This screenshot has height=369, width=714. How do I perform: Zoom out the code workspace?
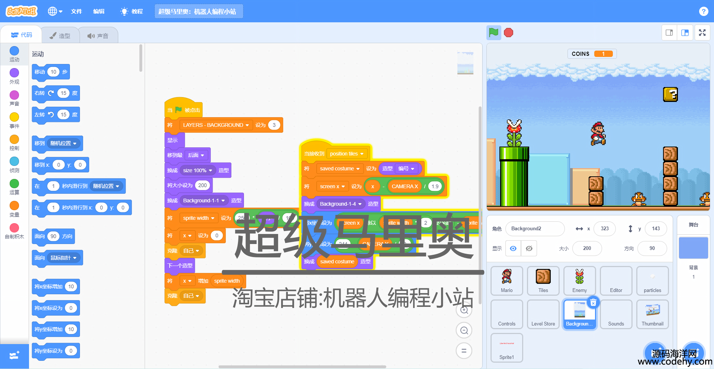464,330
